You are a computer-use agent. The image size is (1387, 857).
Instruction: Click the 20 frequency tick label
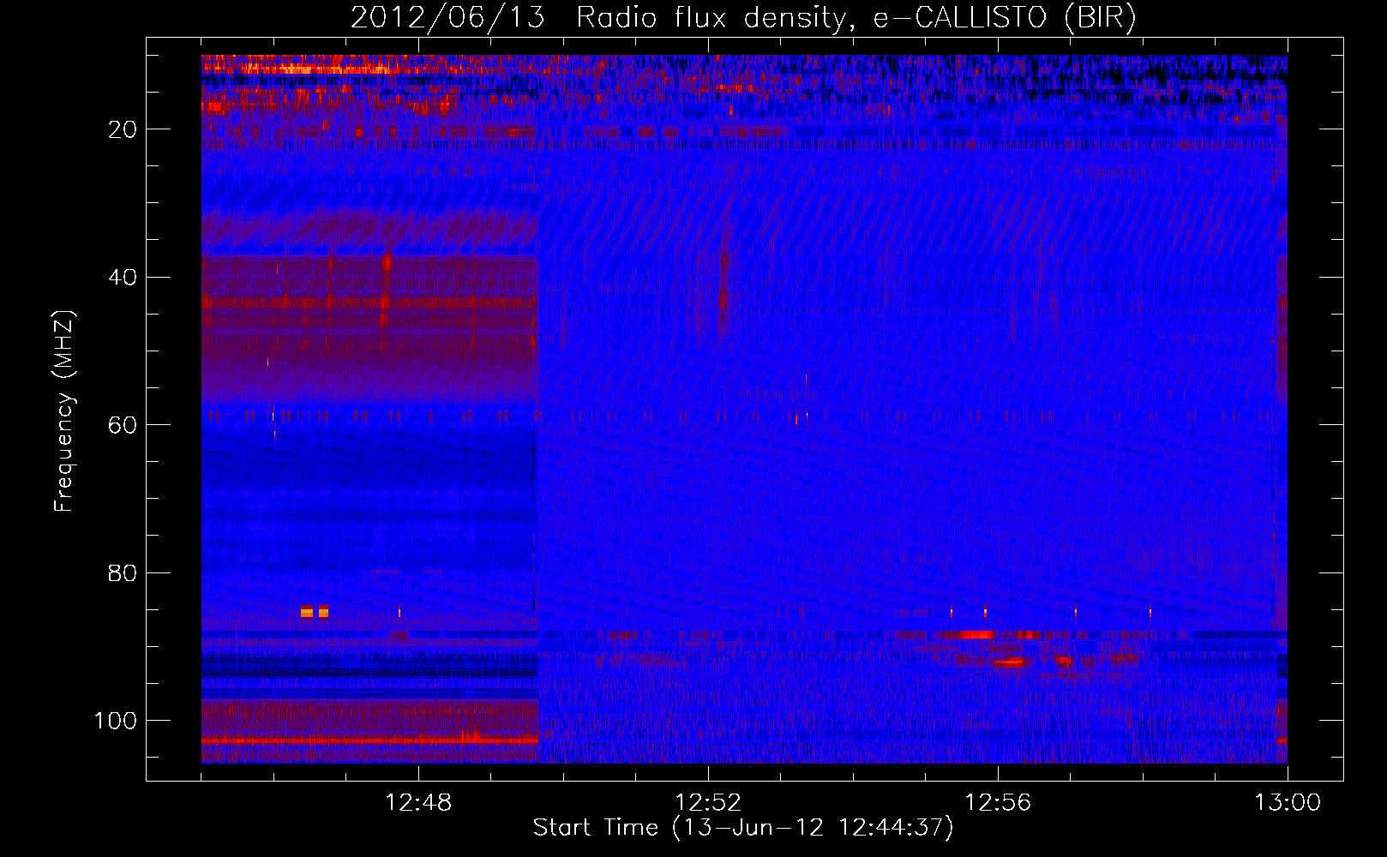[123, 129]
